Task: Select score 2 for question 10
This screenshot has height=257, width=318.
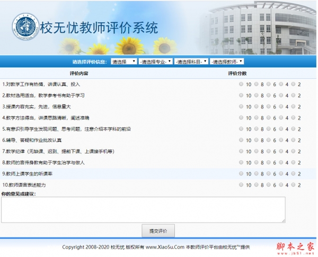Action: (x=293, y=185)
